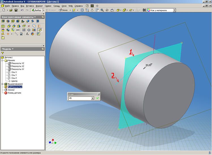212x155 pixels.
Task: Select the Loft feature tool
Action: click(28, 21)
